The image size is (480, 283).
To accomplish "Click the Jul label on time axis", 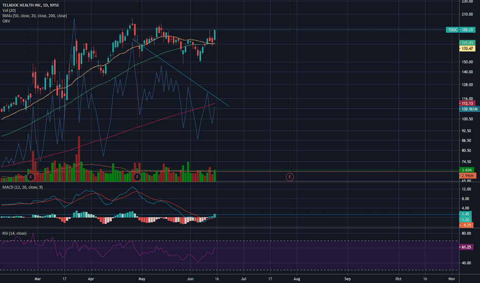I will click(x=244, y=279).
